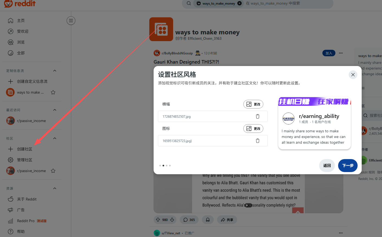This screenshot has width=382, height=237.
Task: Downvote the Gauri Khan post
Action: click(x=171, y=220)
